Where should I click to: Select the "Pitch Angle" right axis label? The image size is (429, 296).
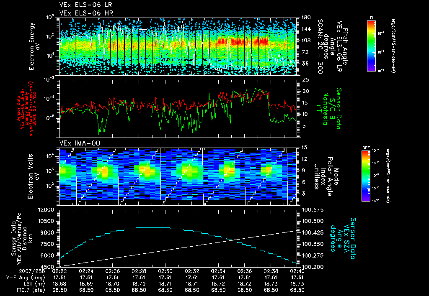(346, 47)
